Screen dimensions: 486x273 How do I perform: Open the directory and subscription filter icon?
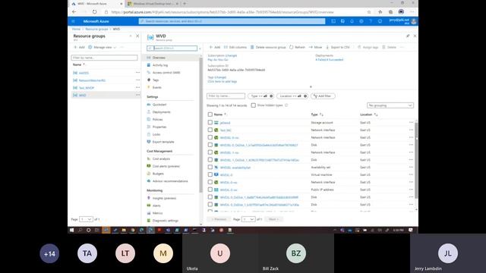342,21
